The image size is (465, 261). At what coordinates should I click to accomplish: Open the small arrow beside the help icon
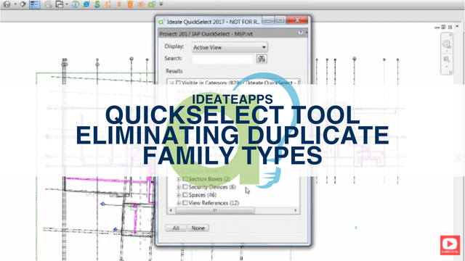coord(306,33)
